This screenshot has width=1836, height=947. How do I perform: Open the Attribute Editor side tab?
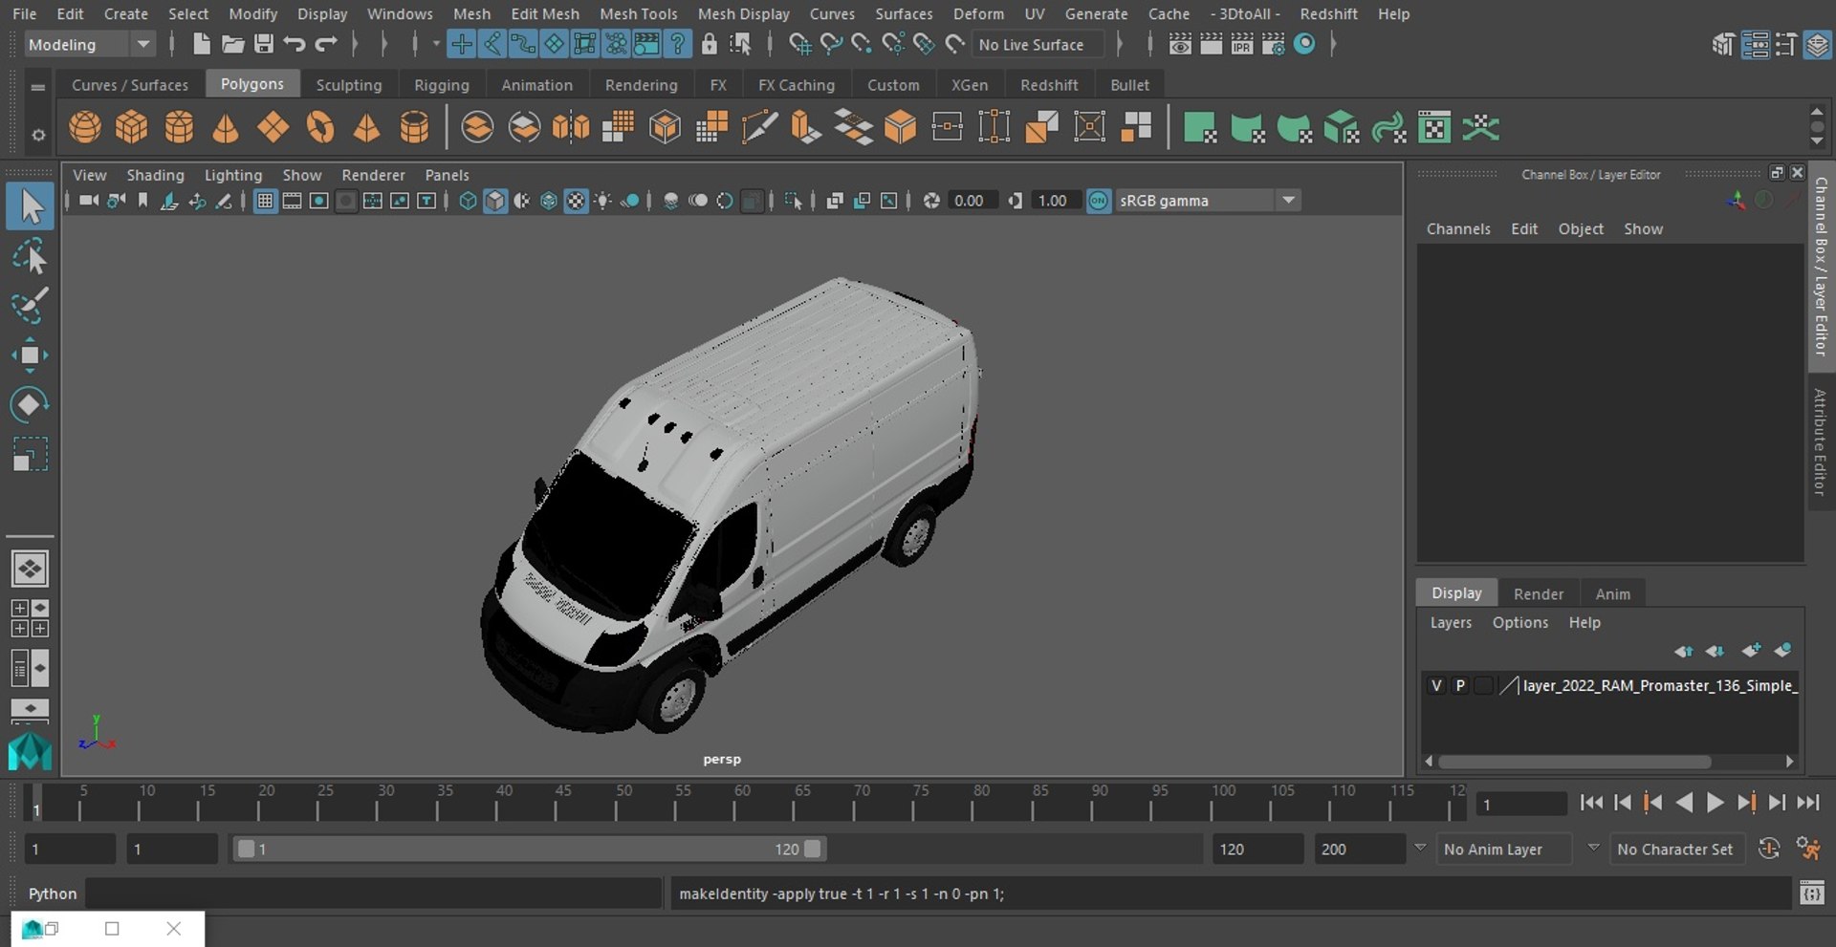pos(1821,441)
